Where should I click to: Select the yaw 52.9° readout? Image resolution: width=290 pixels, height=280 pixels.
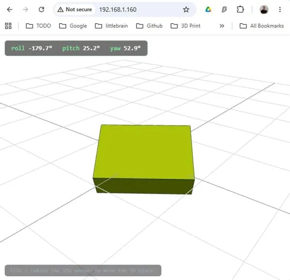click(x=125, y=48)
